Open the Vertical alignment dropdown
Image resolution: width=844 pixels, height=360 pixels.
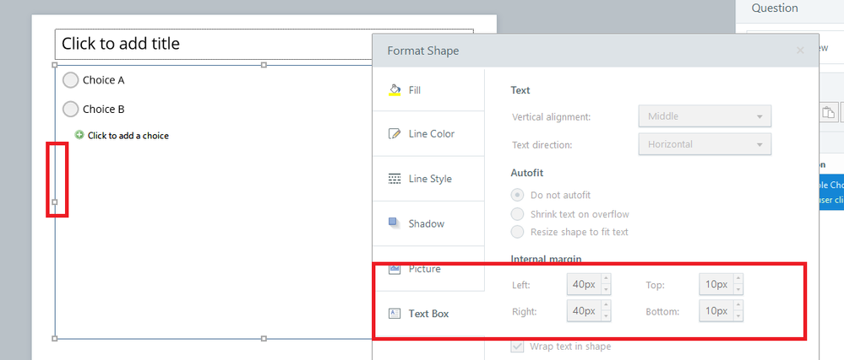705,116
